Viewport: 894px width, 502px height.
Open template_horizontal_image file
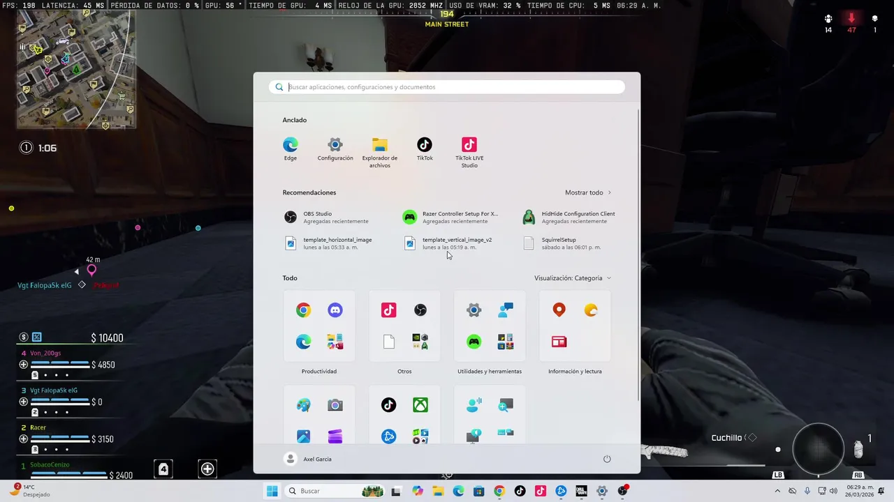coord(327,243)
